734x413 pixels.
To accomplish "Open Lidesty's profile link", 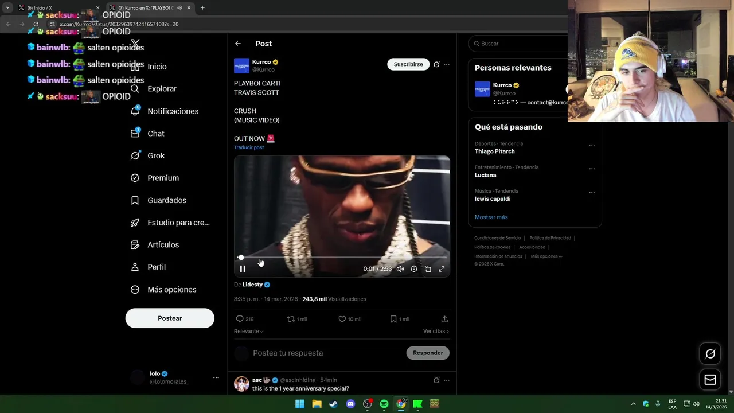I will pyautogui.click(x=252, y=285).
